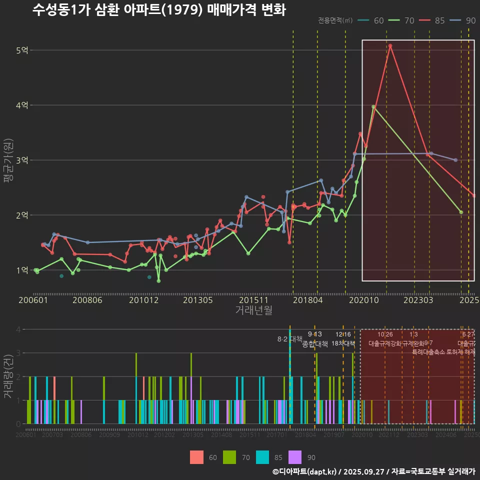Click the 12·16 18차대책 annotation label
Viewport: 480px width, 480px height.
[343, 339]
